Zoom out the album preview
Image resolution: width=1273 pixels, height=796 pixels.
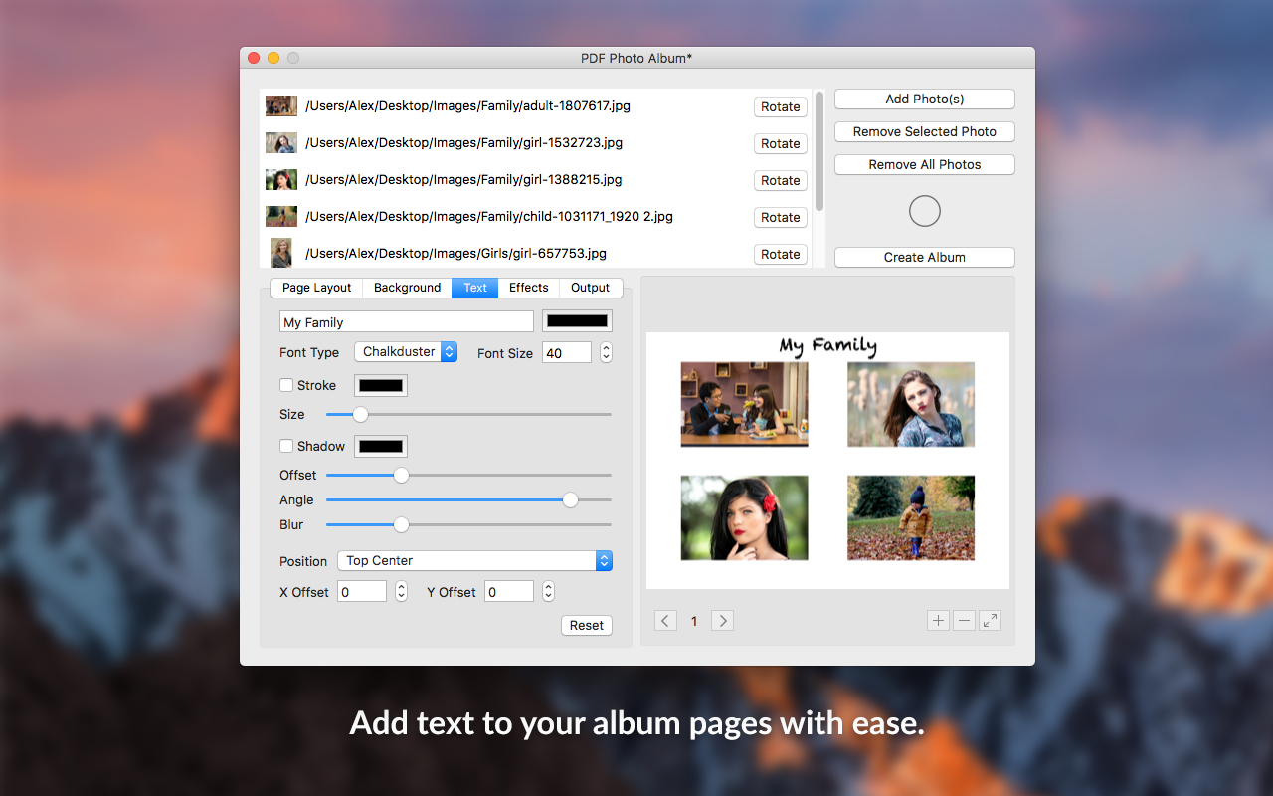(x=964, y=621)
